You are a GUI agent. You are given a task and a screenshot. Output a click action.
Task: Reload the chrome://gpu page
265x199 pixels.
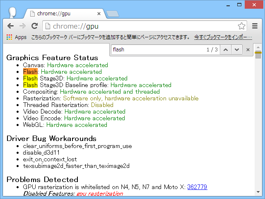click(x=35, y=26)
